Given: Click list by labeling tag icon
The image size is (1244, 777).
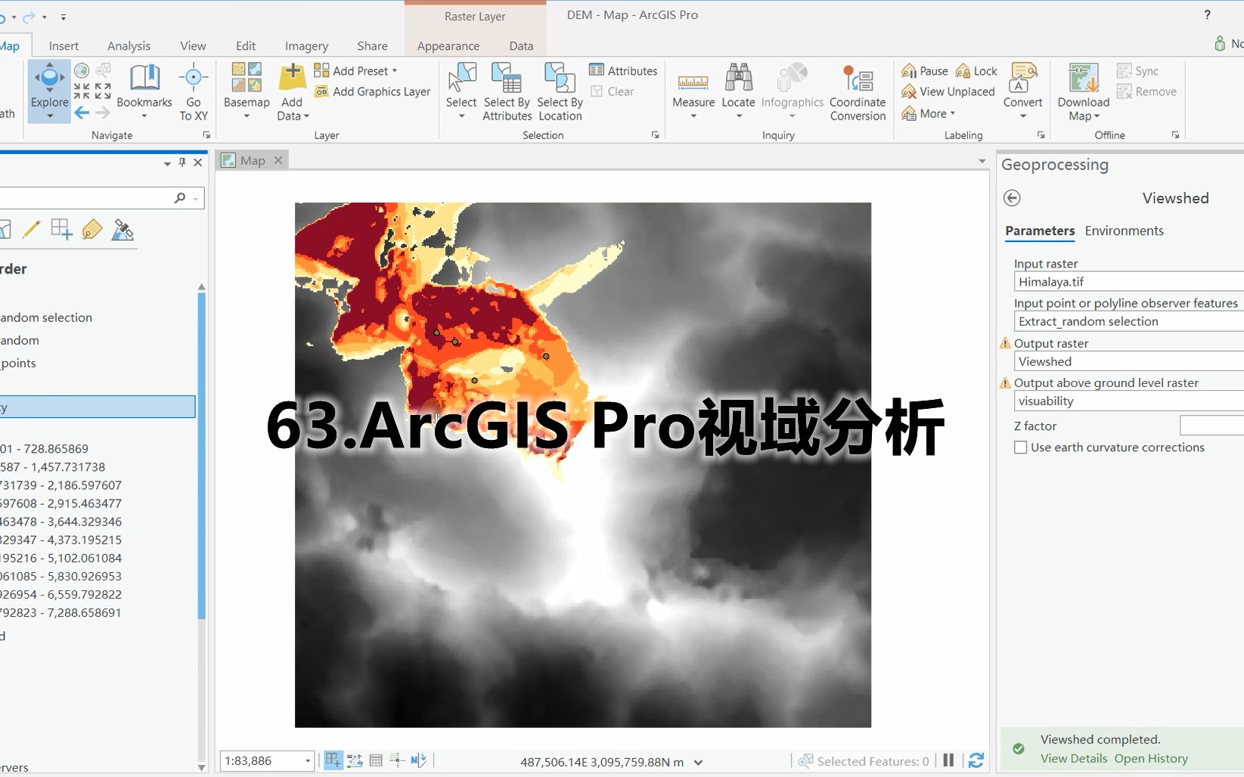Looking at the screenshot, I should pos(92,230).
